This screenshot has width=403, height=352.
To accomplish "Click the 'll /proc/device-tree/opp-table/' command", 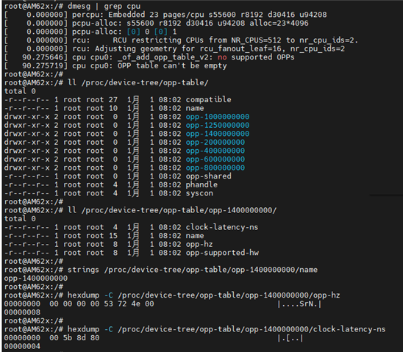I will click(138, 83).
